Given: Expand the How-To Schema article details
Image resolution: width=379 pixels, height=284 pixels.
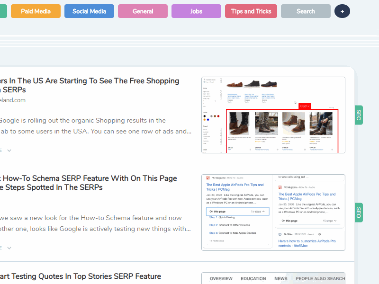Looking at the screenshot, I should [9, 247].
